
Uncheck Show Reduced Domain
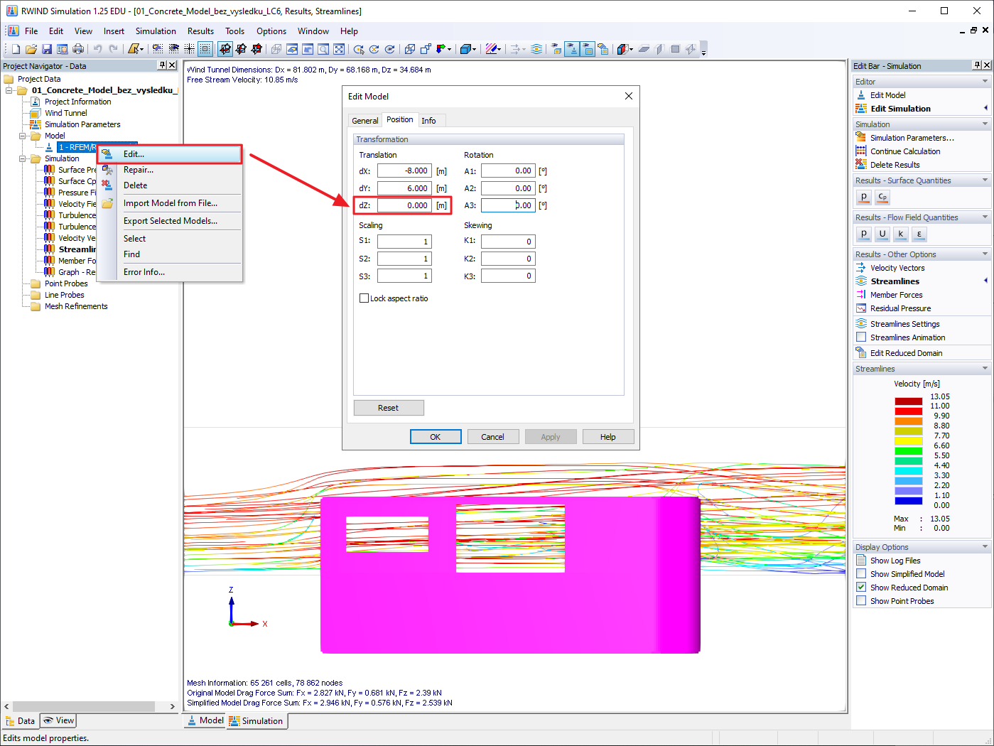click(860, 588)
